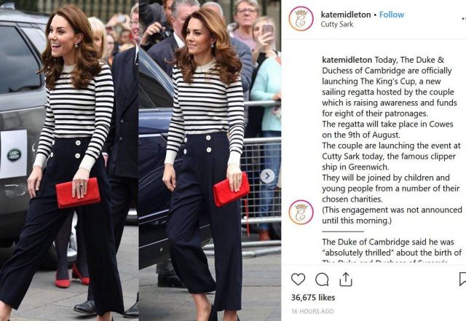466x321 pixels.
Task: View who liked via 36,675 likes
Action: coord(313,298)
